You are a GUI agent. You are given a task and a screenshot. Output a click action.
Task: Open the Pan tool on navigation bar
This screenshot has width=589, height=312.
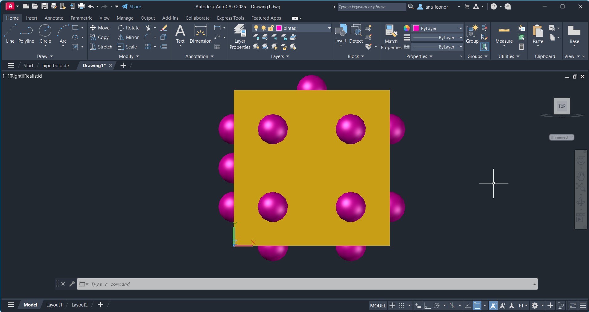(x=581, y=176)
